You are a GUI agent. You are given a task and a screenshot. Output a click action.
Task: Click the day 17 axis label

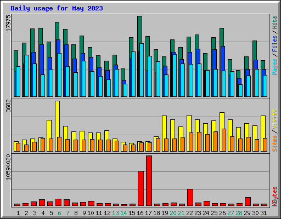click(x=148, y=213)
